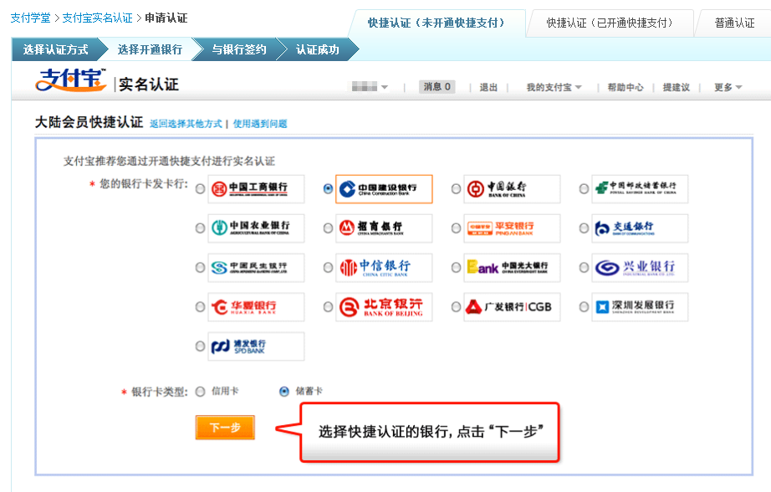Screen dimensions: 771x492
Task: Click the 下一步 button
Action: 225,428
